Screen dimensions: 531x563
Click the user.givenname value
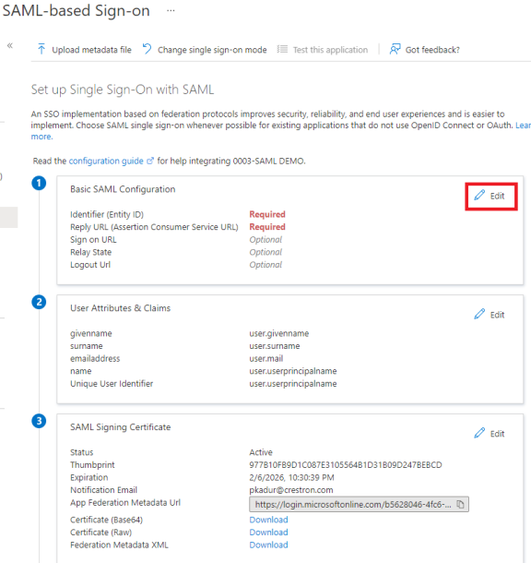click(279, 333)
